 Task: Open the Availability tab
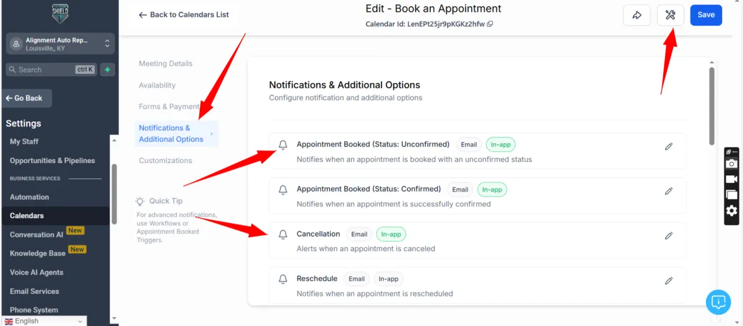[x=157, y=86]
